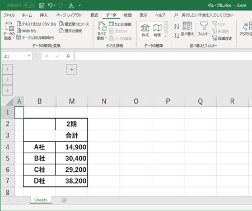Open Customize Quick Access Toolbar dropdown
Screen dimensions: 252x211
click(80, 6)
